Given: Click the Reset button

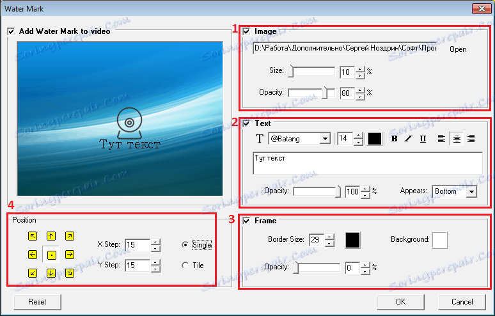Looking at the screenshot, I should tap(37, 302).
